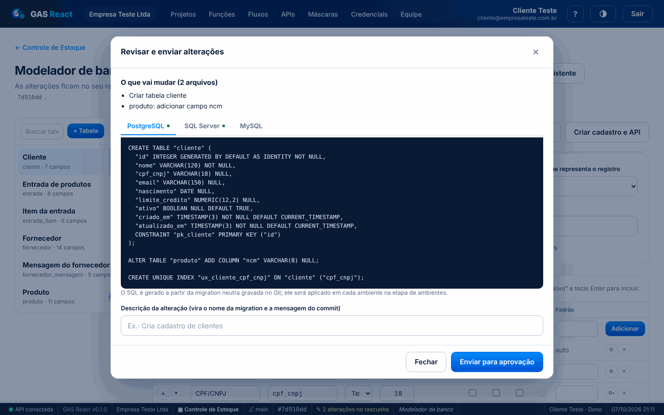Click GAS React v0.1.0 in status bar

click(x=85, y=409)
